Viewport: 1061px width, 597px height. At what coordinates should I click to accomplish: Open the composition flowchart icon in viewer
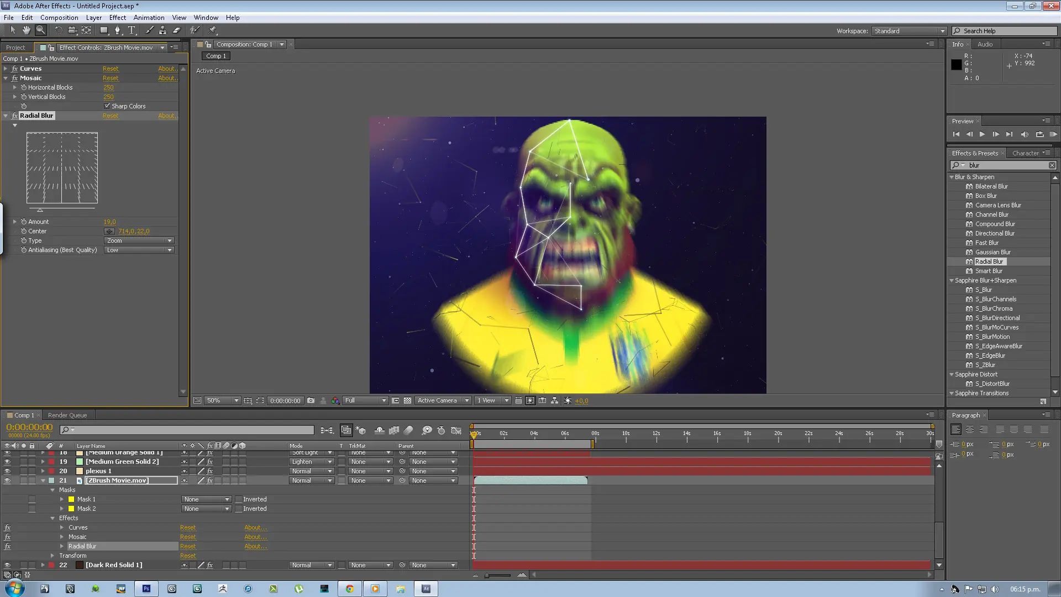click(x=555, y=401)
